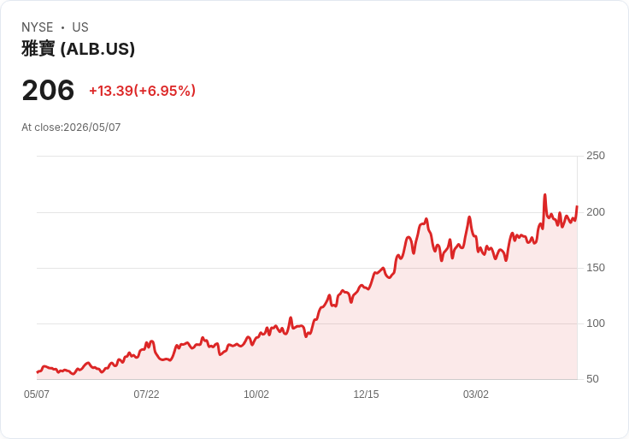Select the 12/15 date on x-axis
The width and height of the screenshot is (629, 439).
(366, 394)
